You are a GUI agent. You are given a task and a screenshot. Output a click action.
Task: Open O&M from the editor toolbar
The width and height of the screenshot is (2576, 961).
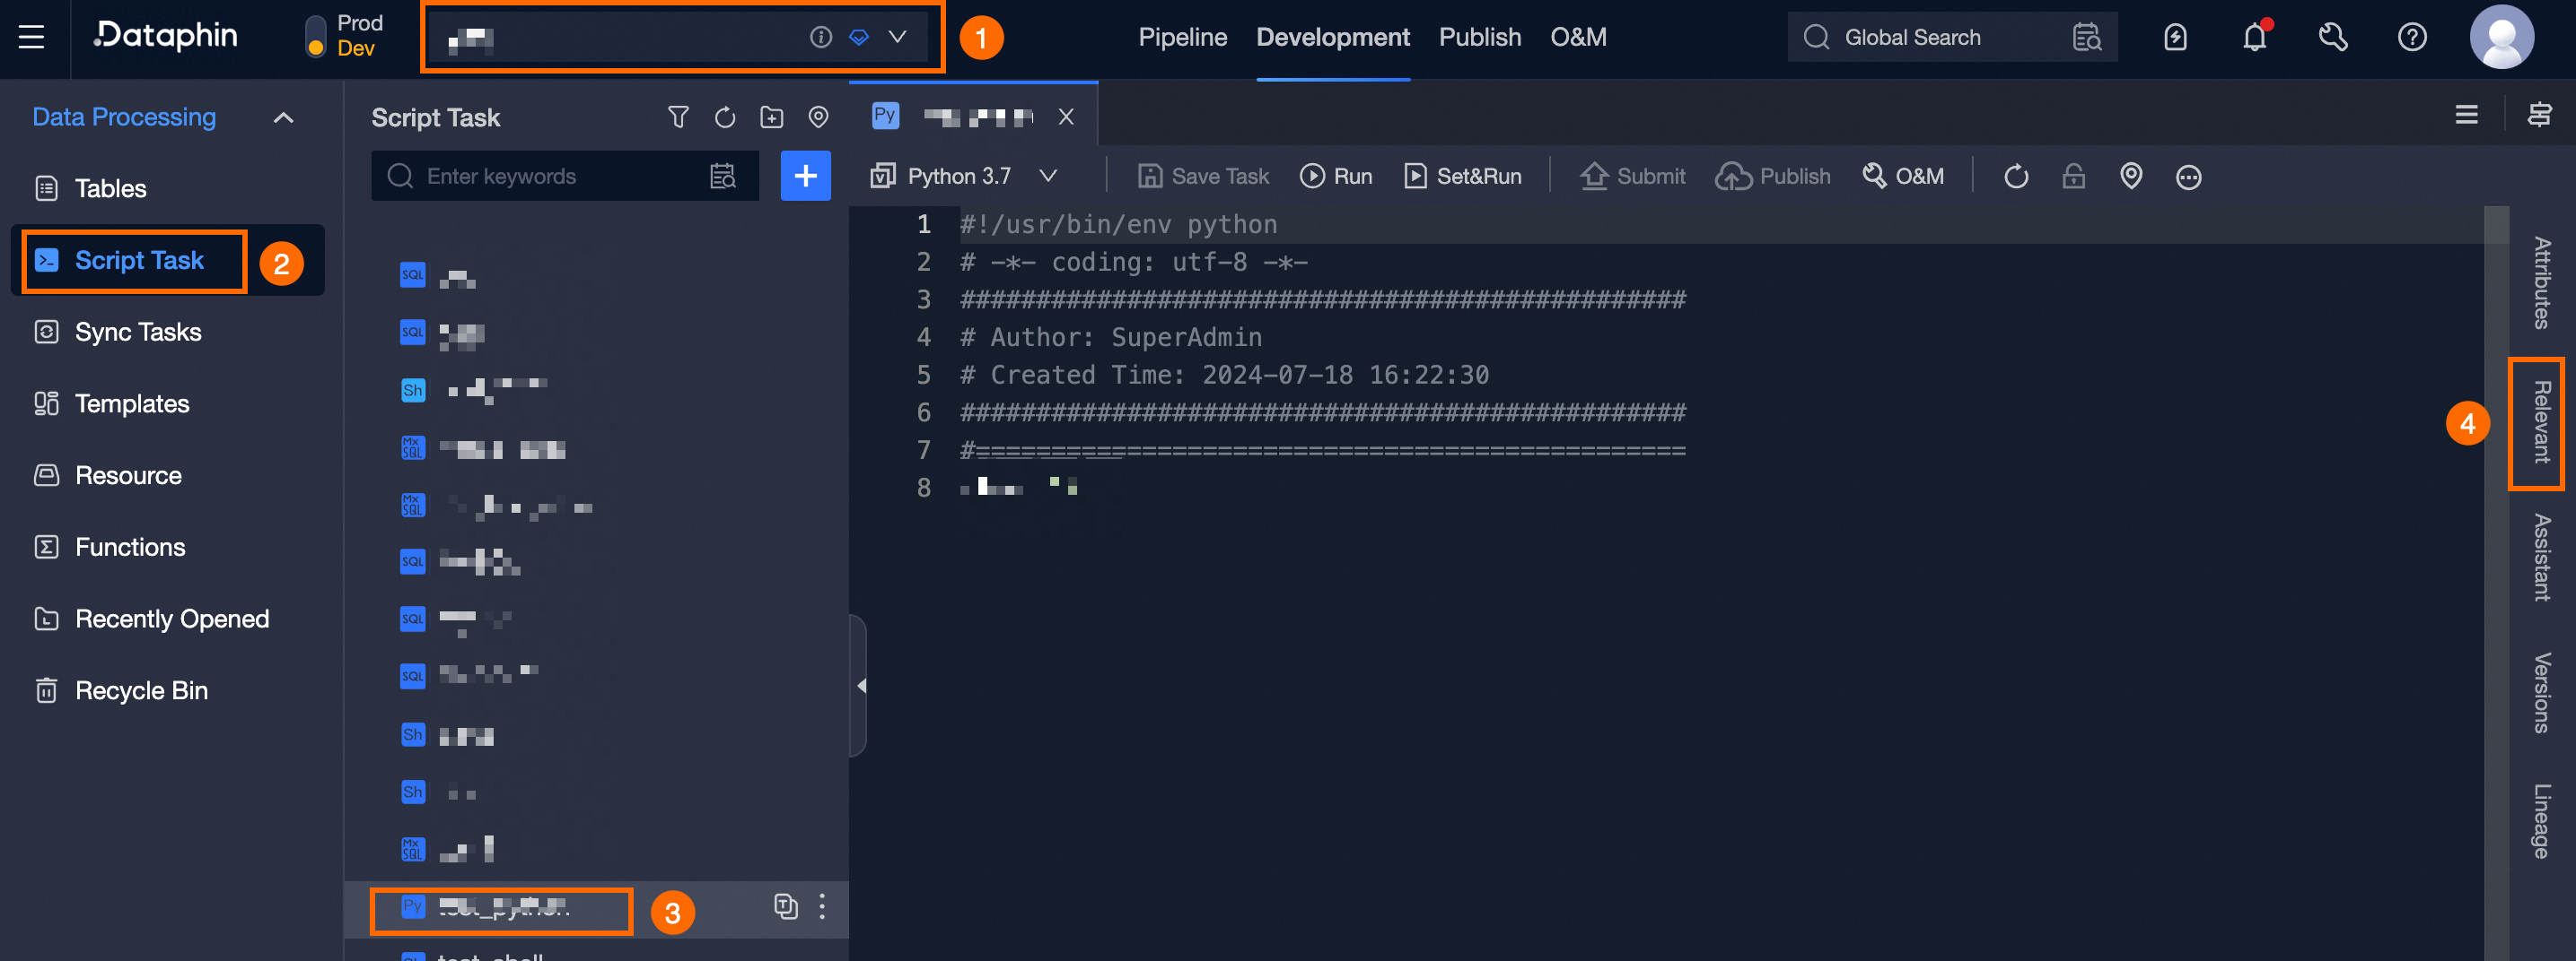point(1903,176)
